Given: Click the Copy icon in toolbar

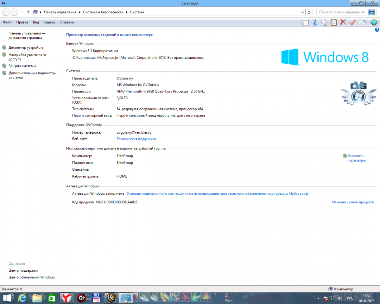Looking at the screenshot, I should coord(324,22).
